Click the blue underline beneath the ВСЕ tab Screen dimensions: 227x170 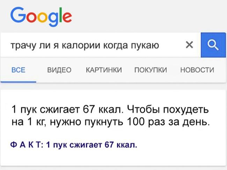pyautogui.click(x=19, y=82)
